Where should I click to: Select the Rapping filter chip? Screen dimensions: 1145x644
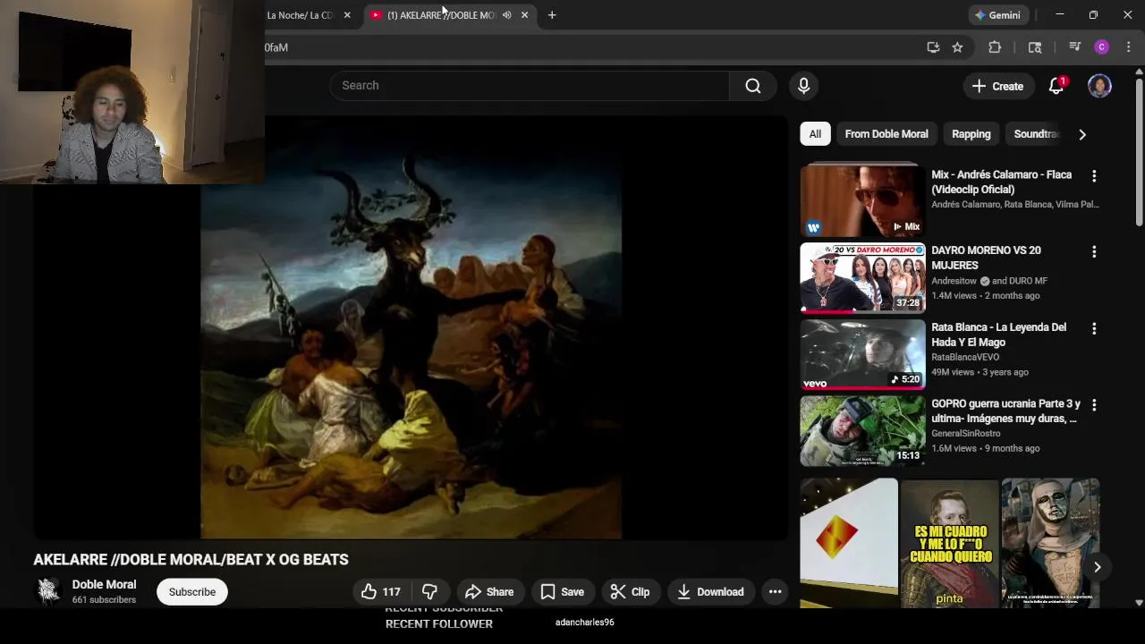971,134
